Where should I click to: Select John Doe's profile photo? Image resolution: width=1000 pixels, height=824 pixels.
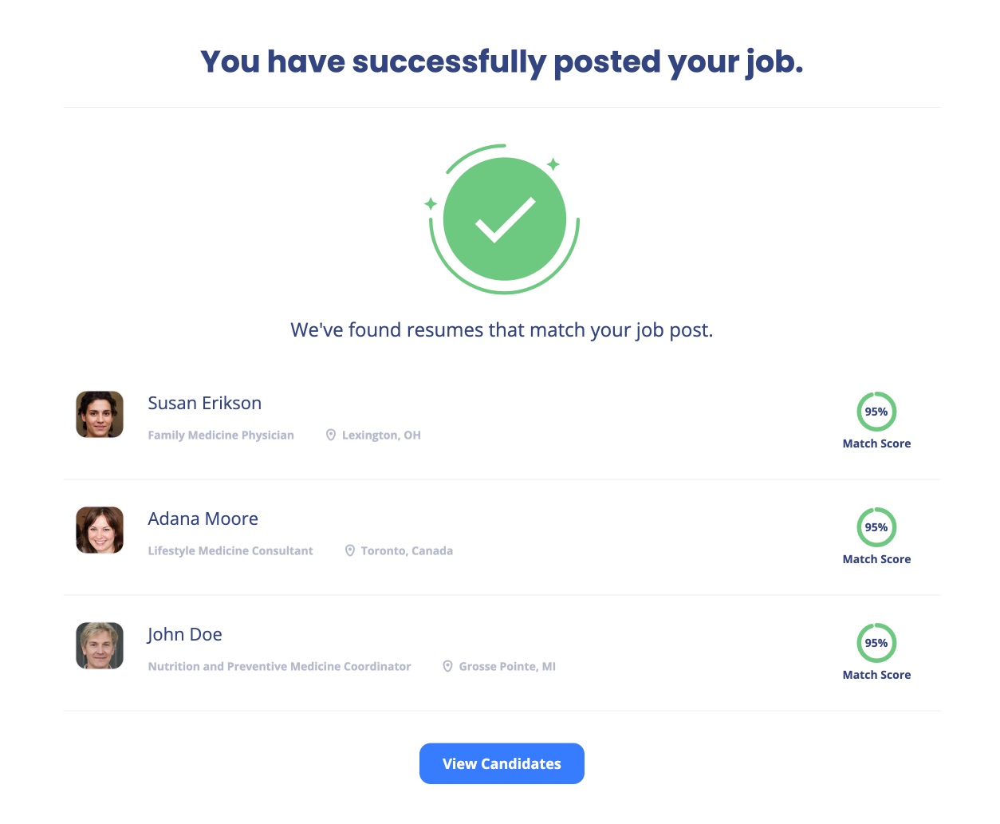click(99, 645)
